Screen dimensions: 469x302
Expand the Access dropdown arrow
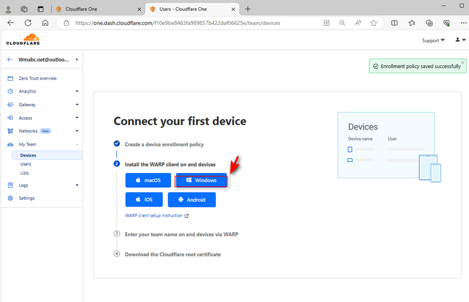click(77, 118)
